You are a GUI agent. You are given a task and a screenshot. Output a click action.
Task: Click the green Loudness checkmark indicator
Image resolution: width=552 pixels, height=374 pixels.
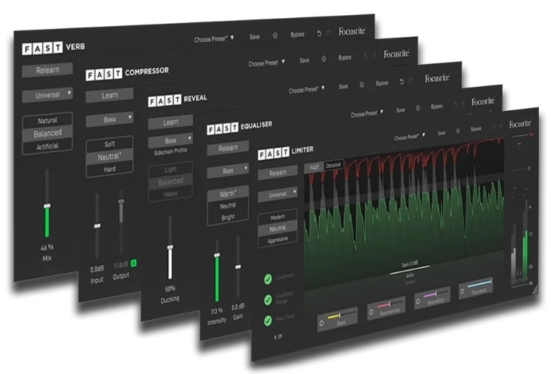tap(269, 278)
